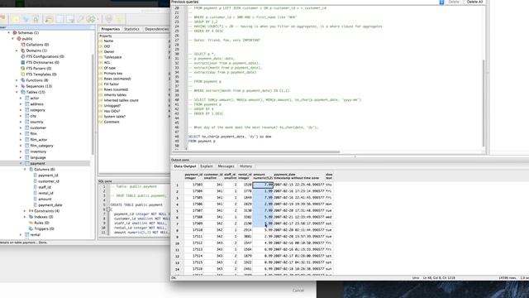The image size is (529, 298).
Task: Click the query editor horizontal scrollbar
Action: [x=256, y=152]
